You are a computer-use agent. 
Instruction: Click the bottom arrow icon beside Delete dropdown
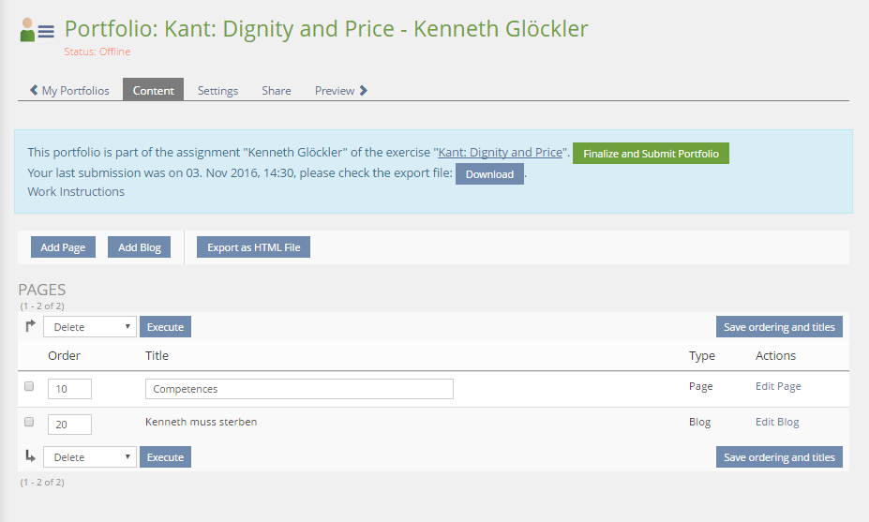(x=30, y=456)
